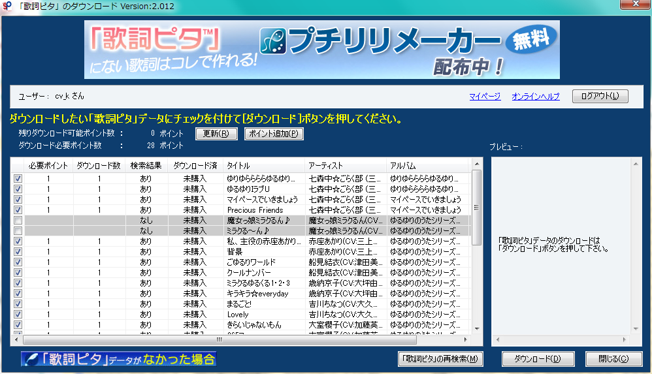
Task: Uncheck the ゆるゆりラブU row checkbox
Action: [18, 189]
